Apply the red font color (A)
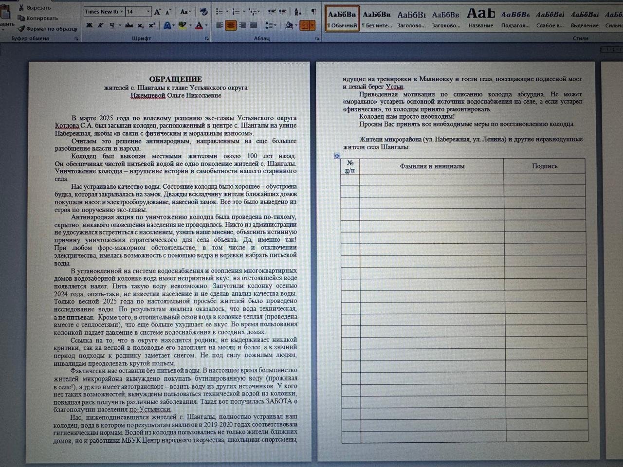Viewport: 623px width, 467px height. pos(199,25)
